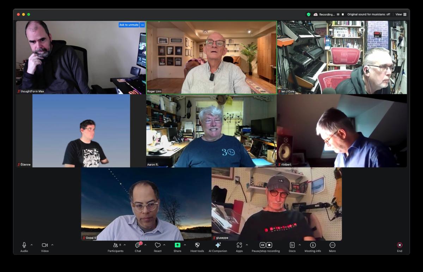Click Ask to unmute on thoughtForm Max

pos(129,25)
